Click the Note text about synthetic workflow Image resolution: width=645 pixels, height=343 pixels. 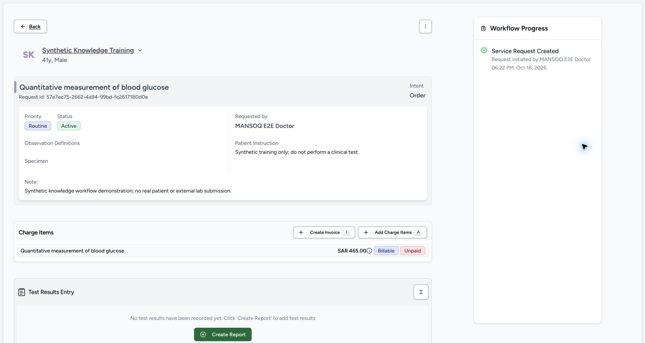click(x=128, y=191)
